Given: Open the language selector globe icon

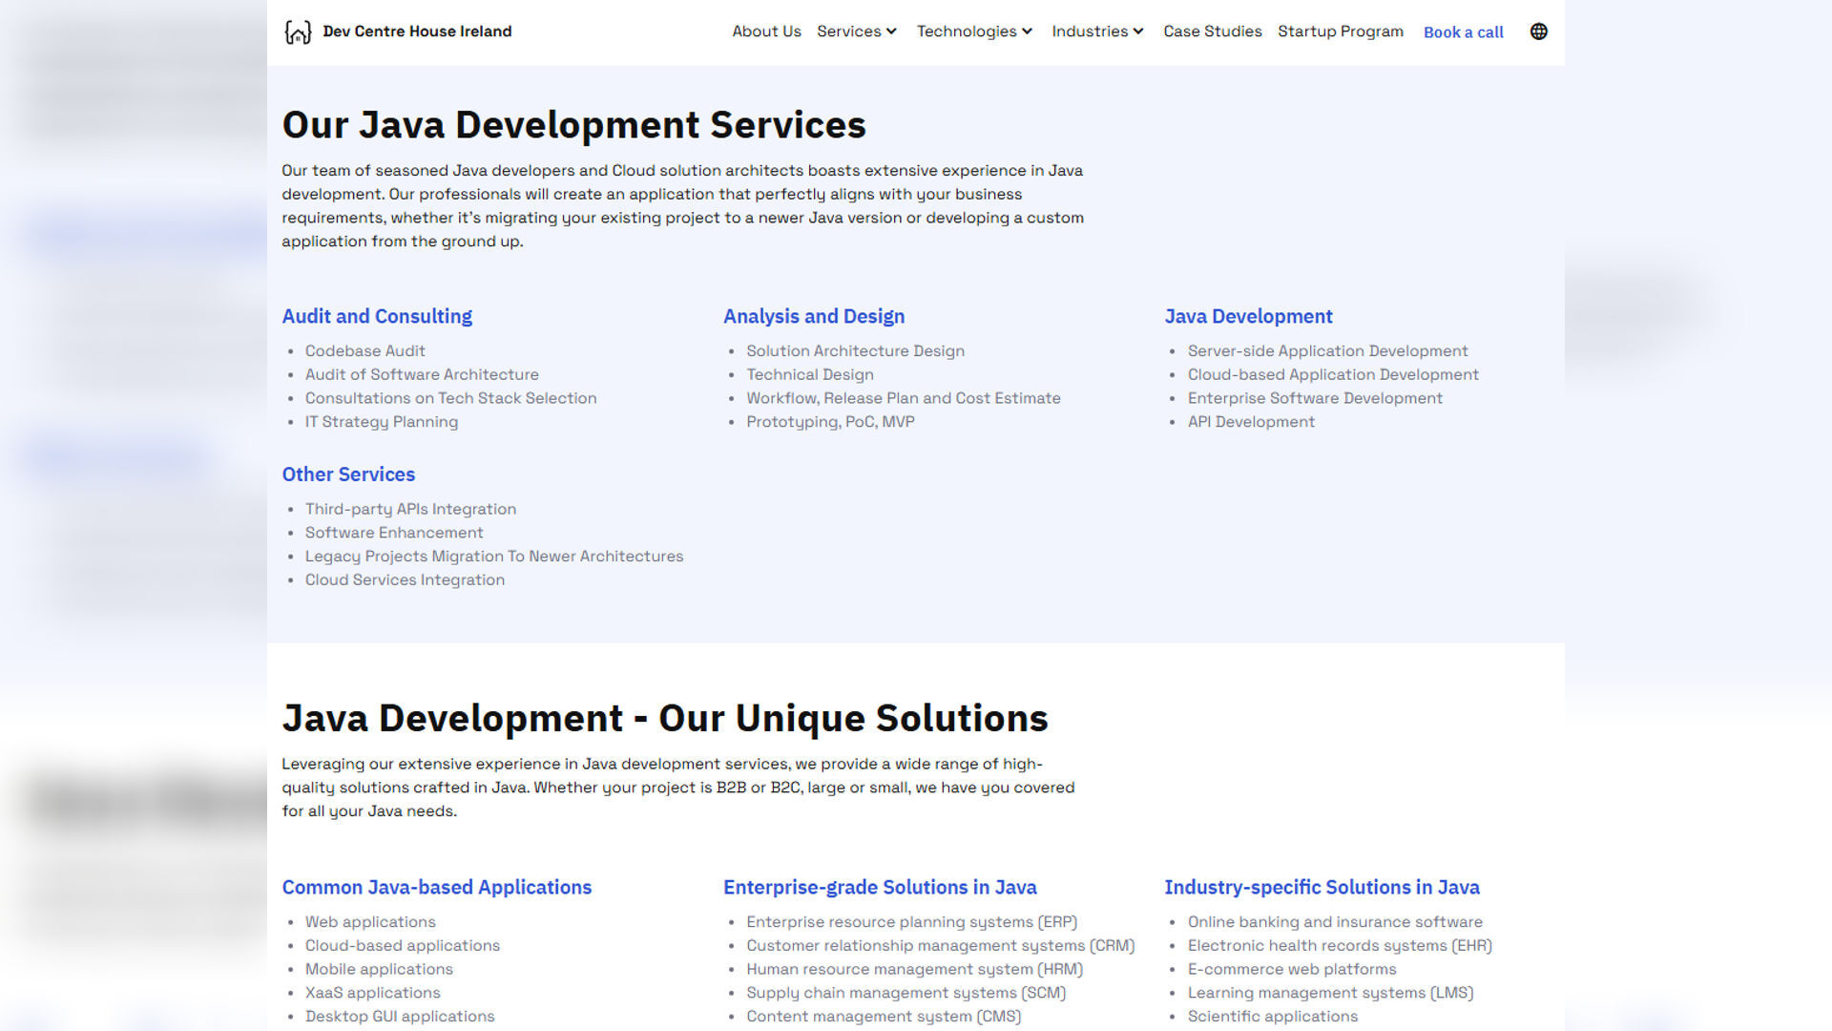Looking at the screenshot, I should coord(1538,31).
